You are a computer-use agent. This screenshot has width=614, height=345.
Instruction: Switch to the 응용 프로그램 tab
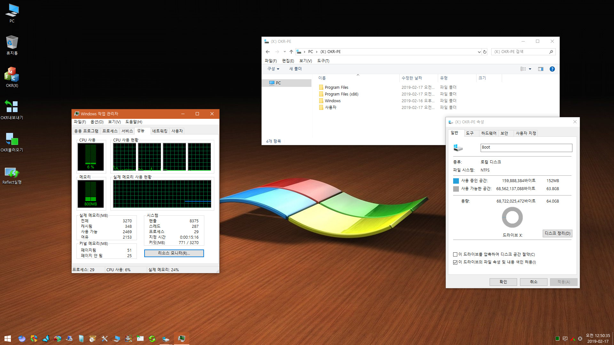(86, 131)
